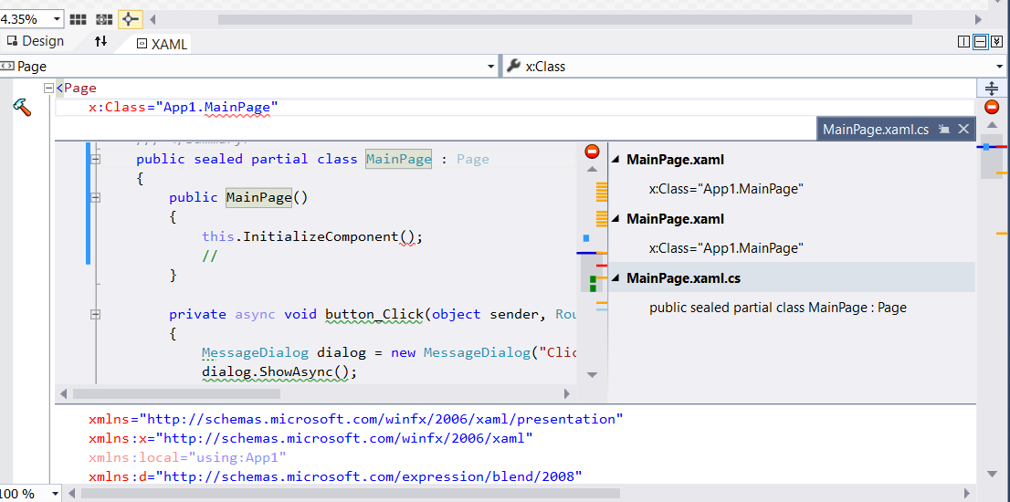Click dialog.ShowAsync() call
1010x502 pixels.
(279, 372)
